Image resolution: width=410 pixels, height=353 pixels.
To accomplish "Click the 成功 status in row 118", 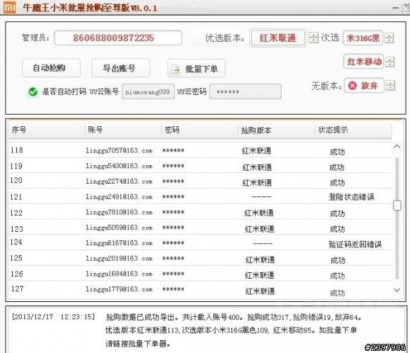I will click(337, 152).
